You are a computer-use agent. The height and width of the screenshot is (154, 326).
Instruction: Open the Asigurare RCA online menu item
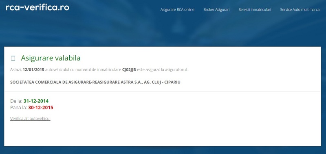(177, 9)
